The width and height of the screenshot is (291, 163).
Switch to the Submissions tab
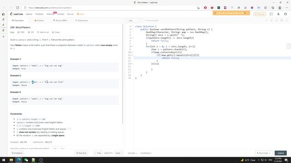(x=82, y=20)
